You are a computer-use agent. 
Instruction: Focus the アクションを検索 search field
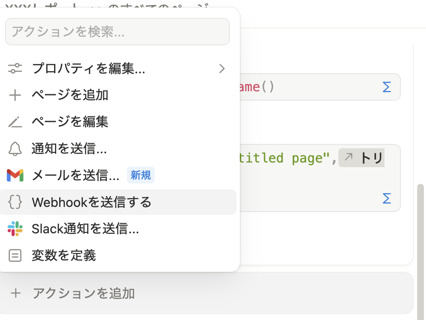(x=117, y=32)
